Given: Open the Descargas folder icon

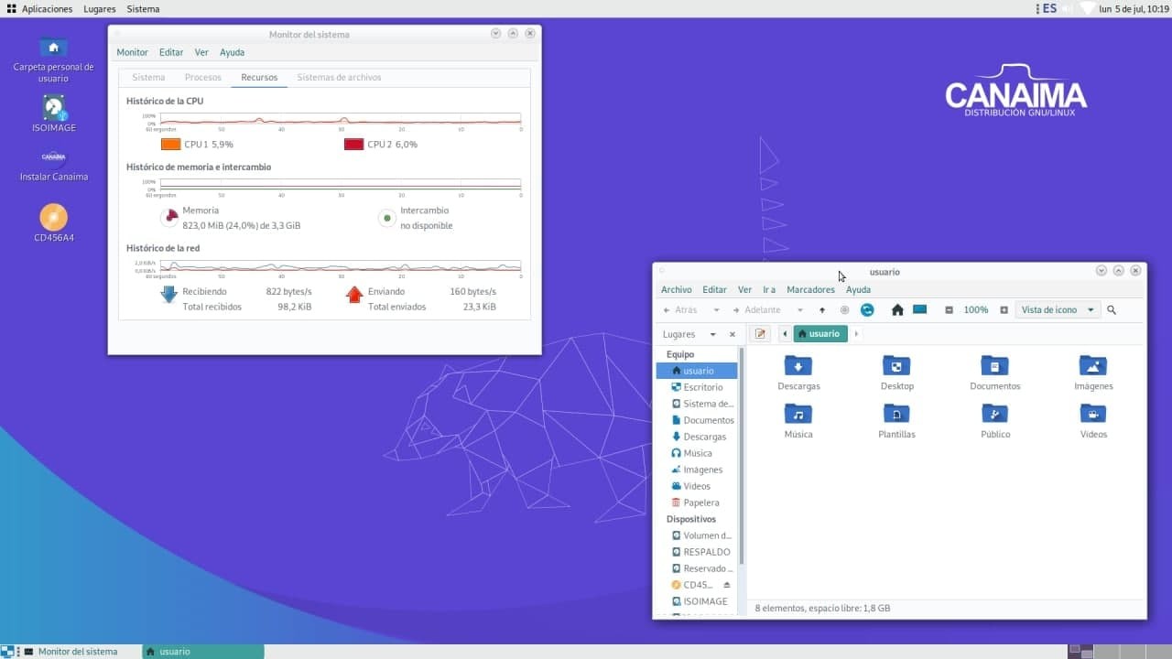Looking at the screenshot, I should pos(798,366).
